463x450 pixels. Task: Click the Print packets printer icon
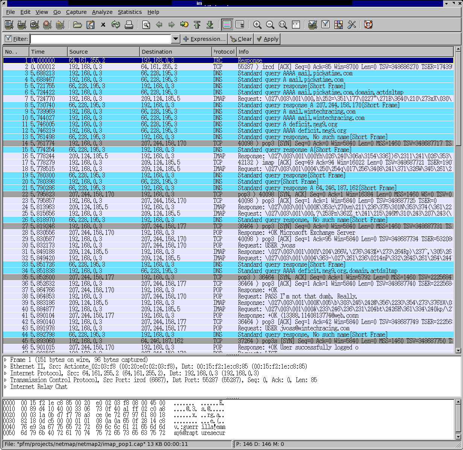129,25
